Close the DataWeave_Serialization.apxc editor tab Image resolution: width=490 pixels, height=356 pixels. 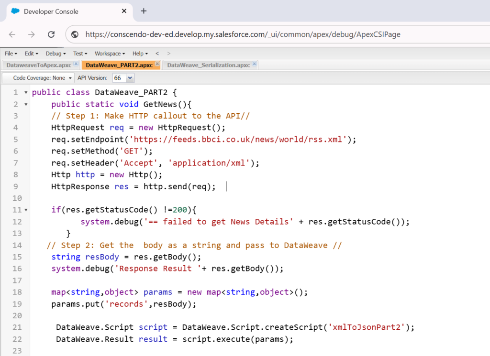click(255, 65)
